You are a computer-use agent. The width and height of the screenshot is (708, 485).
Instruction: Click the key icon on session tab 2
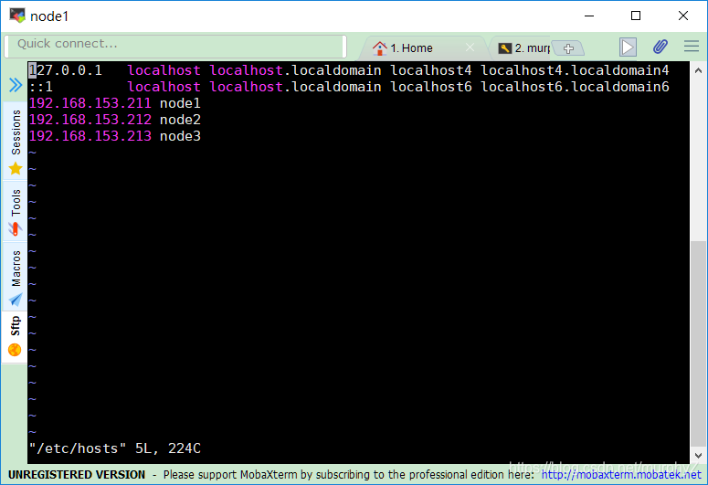[x=505, y=47]
